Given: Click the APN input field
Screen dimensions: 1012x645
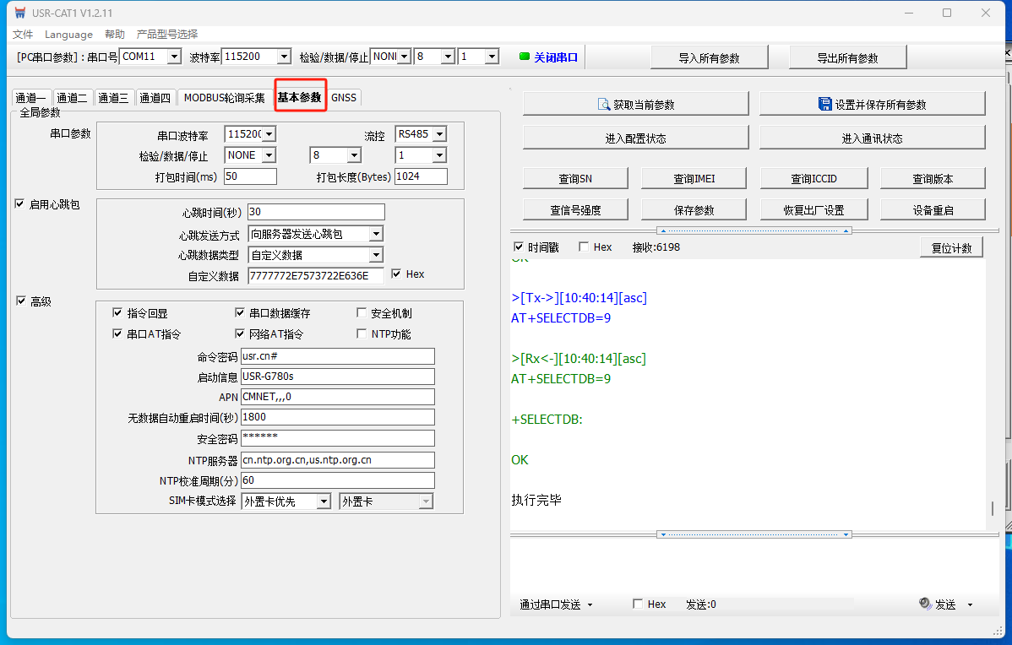Looking at the screenshot, I should (x=337, y=397).
